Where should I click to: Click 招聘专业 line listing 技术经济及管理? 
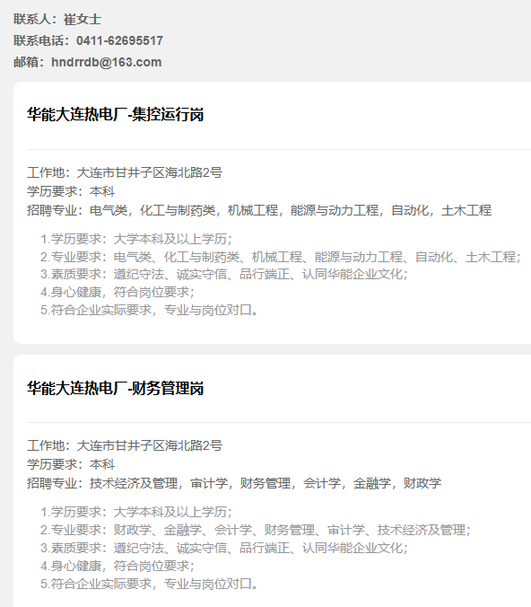click(x=234, y=483)
